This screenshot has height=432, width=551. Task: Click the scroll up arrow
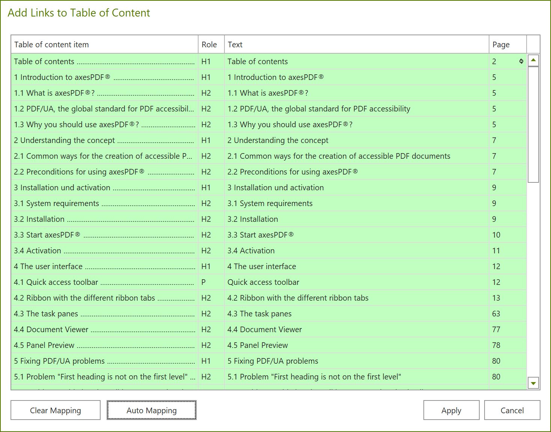coord(533,60)
